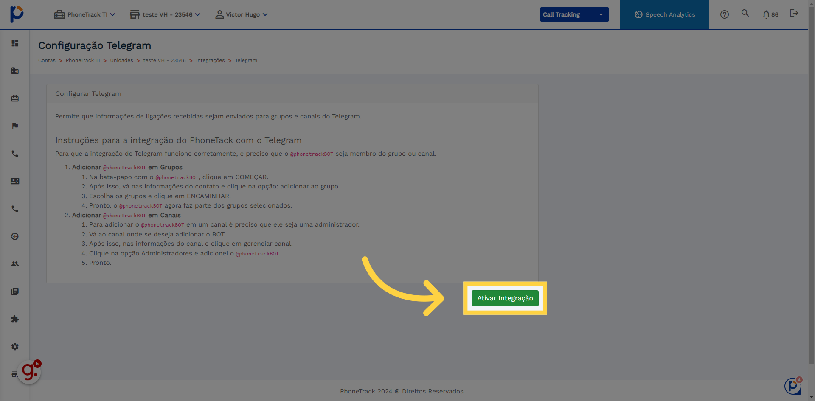Go to the Integrações breadcrumb

pos(210,60)
